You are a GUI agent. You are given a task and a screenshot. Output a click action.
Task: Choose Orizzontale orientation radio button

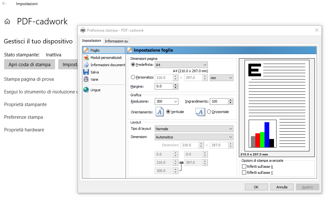[x=209, y=112]
